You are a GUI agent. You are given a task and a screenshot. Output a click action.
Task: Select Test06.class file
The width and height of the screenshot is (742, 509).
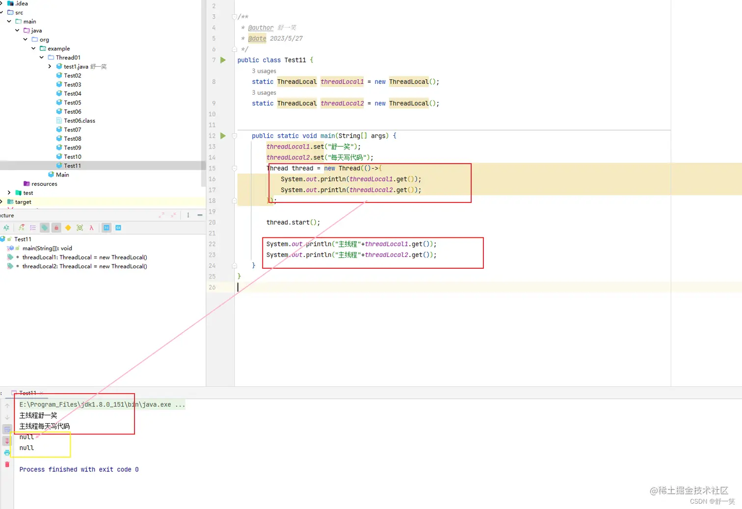click(x=79, y=121)
